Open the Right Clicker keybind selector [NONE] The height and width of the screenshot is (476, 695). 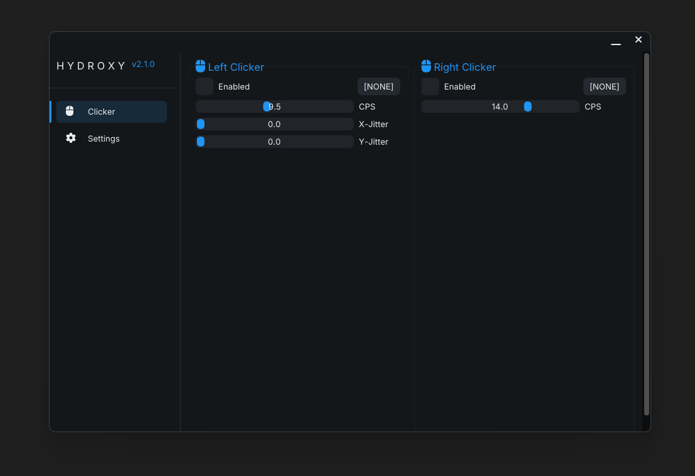pyautogui.click(x=604, y=86)
